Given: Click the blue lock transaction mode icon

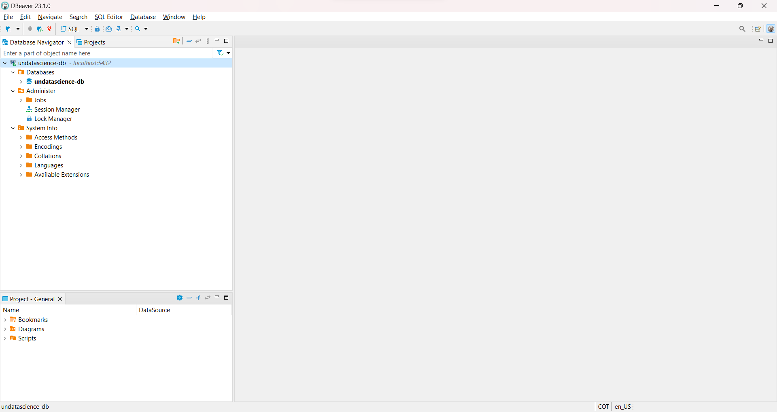Looking at the screenshot, I should (97, 29).
